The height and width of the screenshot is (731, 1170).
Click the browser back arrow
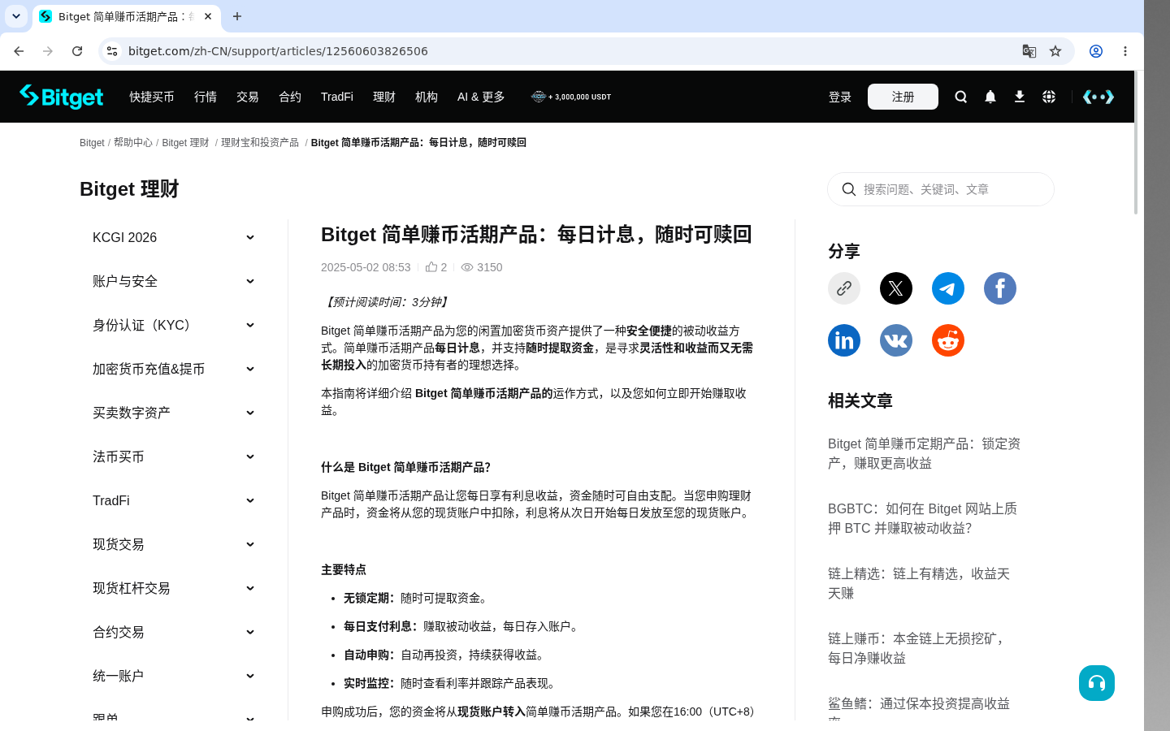(x=19, y=51)
